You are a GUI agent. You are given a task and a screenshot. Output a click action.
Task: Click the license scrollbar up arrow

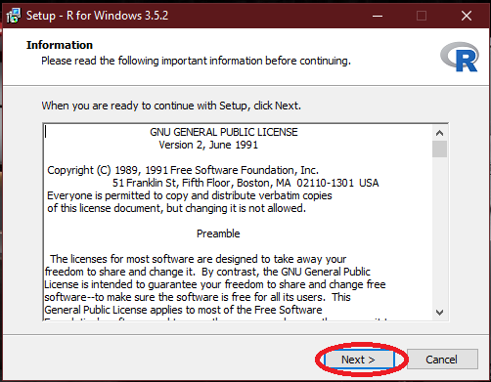coord(439,133)
